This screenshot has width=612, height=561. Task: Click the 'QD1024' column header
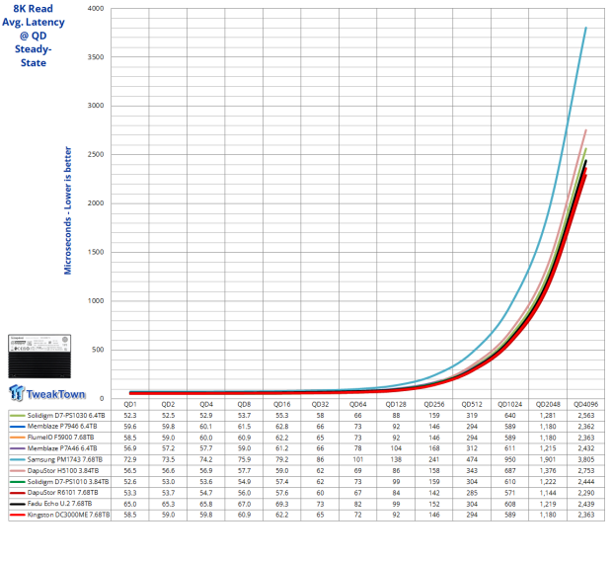(509, 404)
